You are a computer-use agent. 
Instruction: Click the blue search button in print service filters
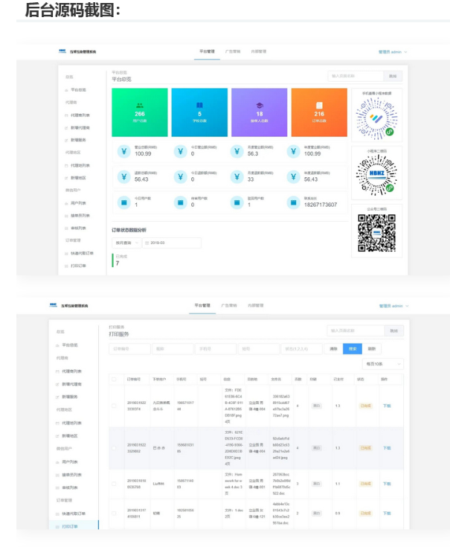[x=351, y=348]
